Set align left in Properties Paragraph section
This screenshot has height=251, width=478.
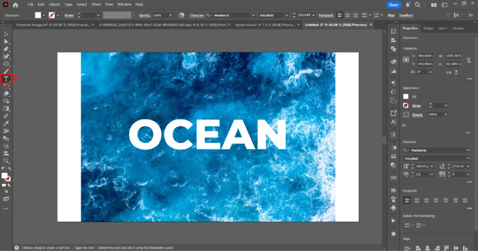(407, 201)
